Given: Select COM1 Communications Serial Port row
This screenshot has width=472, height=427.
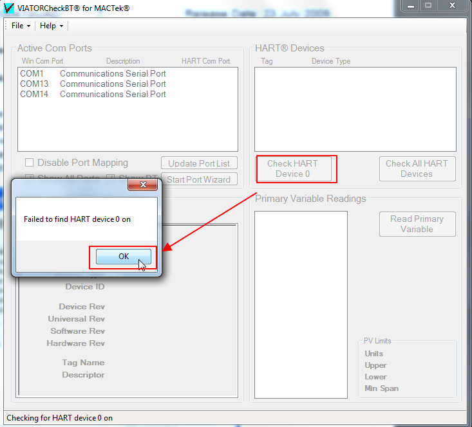Looking at the screenshot, I should pos(127,74).
